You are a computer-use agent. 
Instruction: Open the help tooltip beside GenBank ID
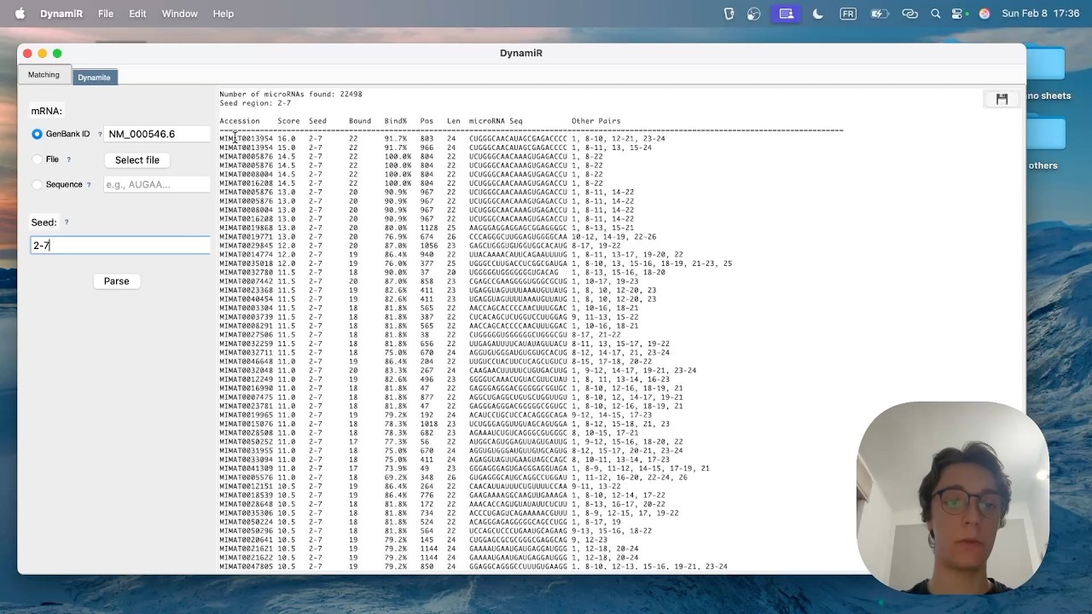click(100, 135)
